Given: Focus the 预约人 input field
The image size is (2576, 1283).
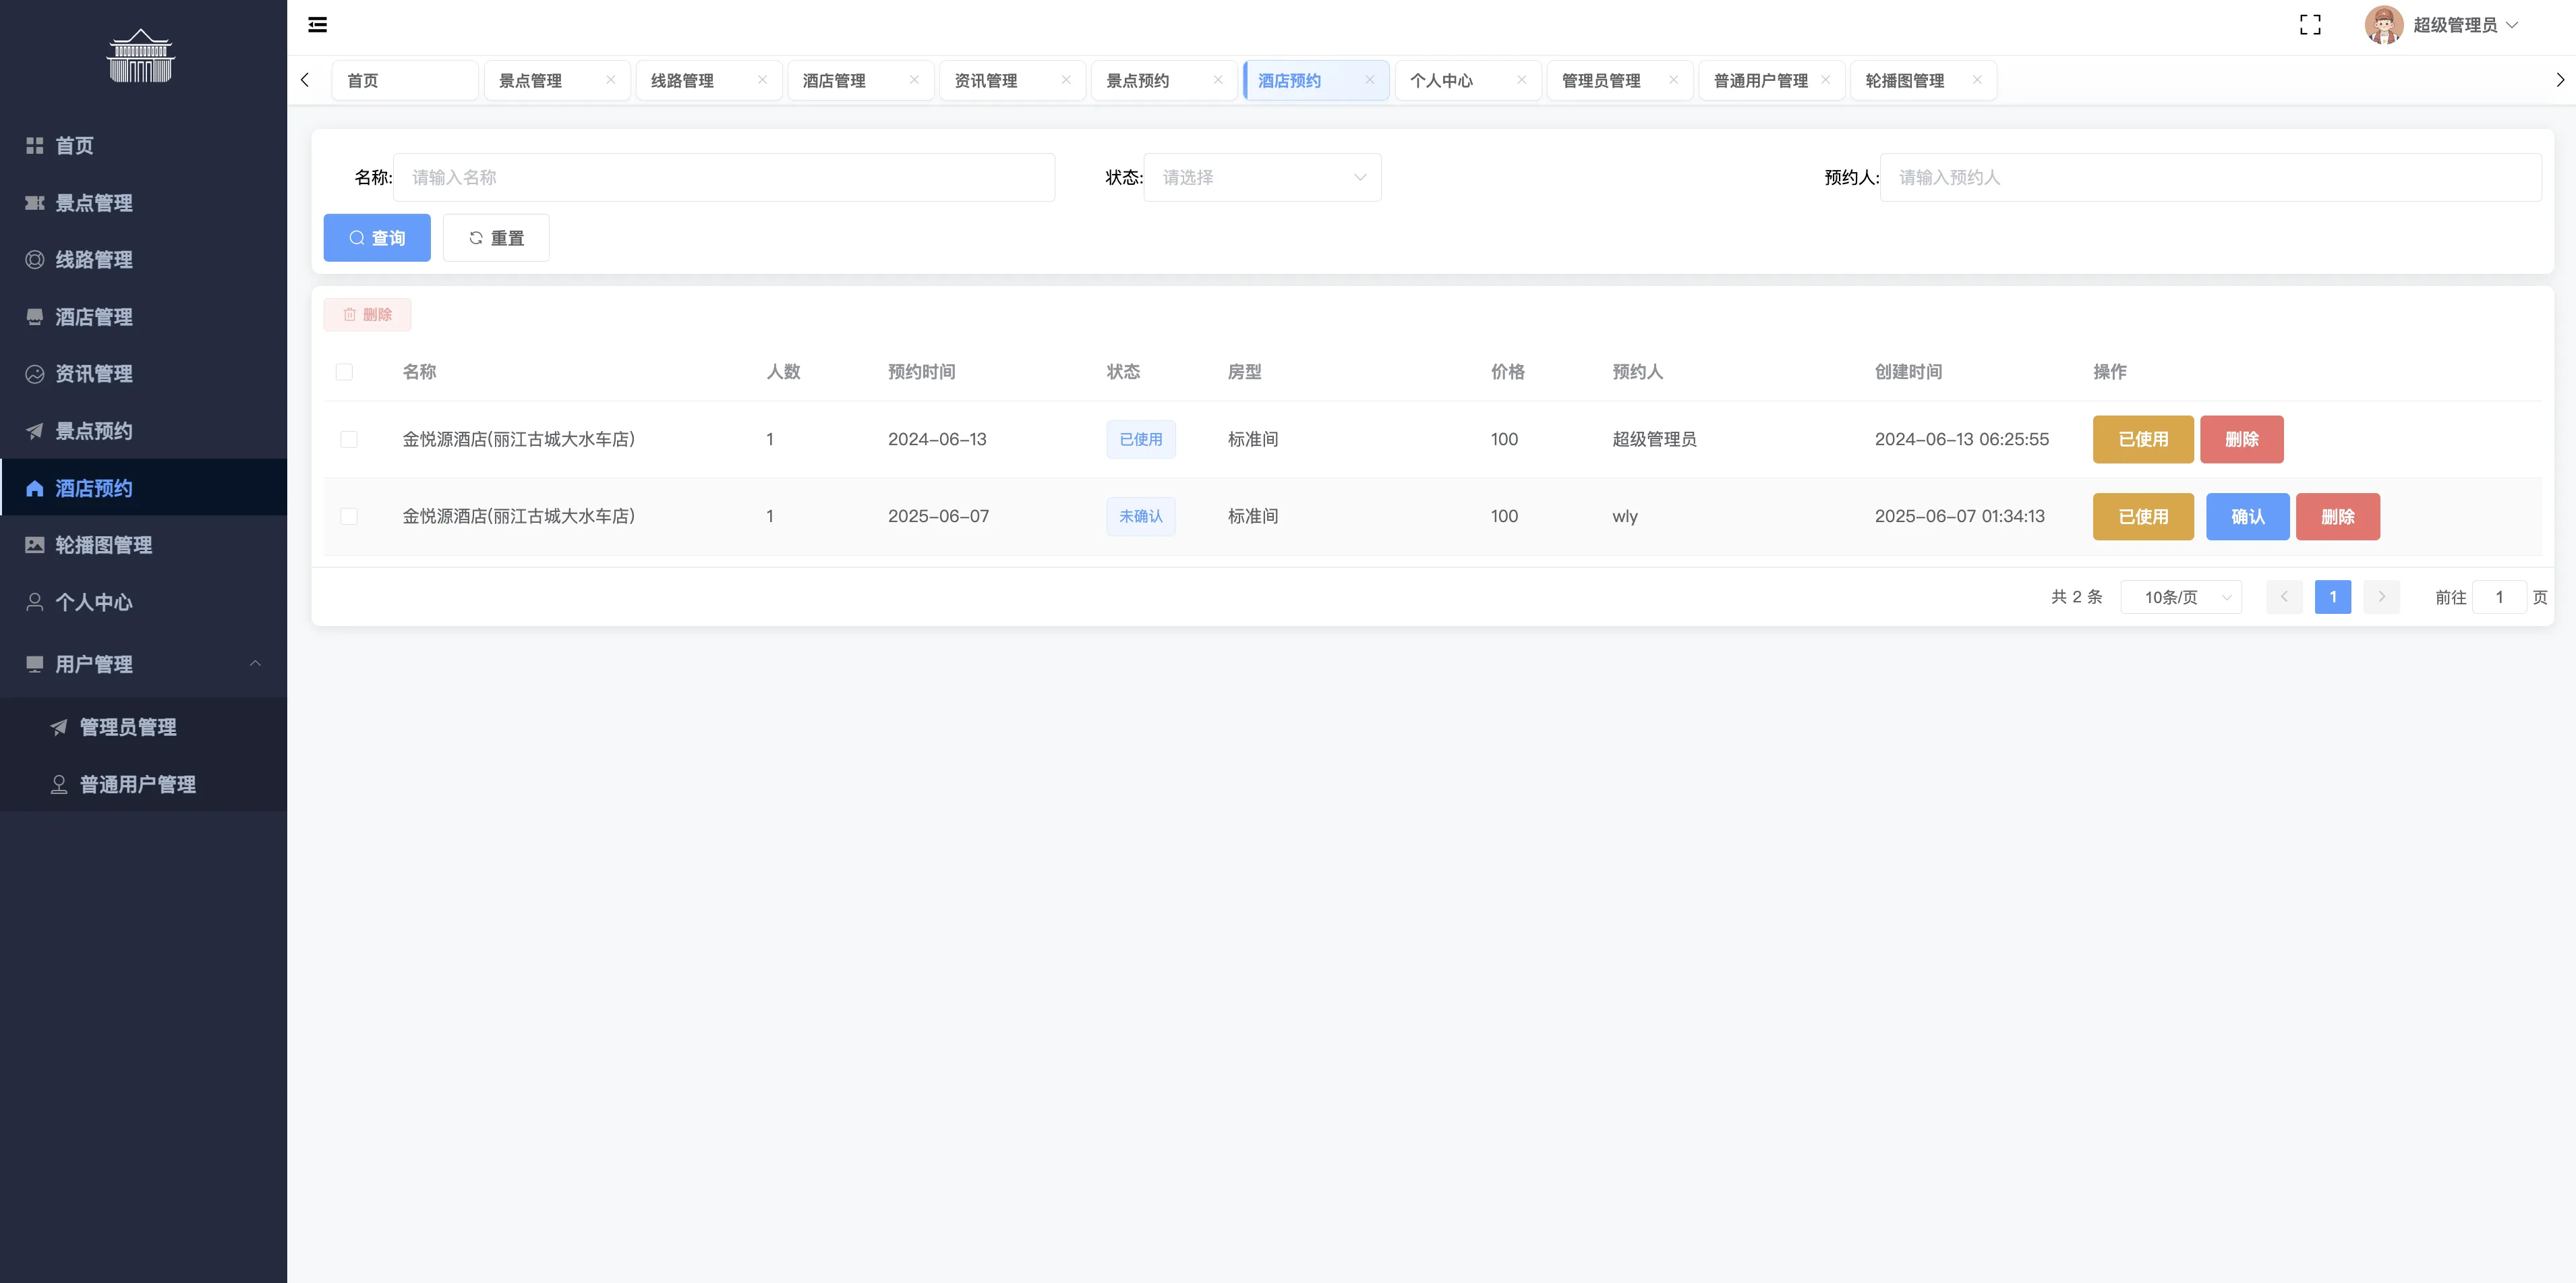Looking at the screenshot, I should (x=2210, y=177).
